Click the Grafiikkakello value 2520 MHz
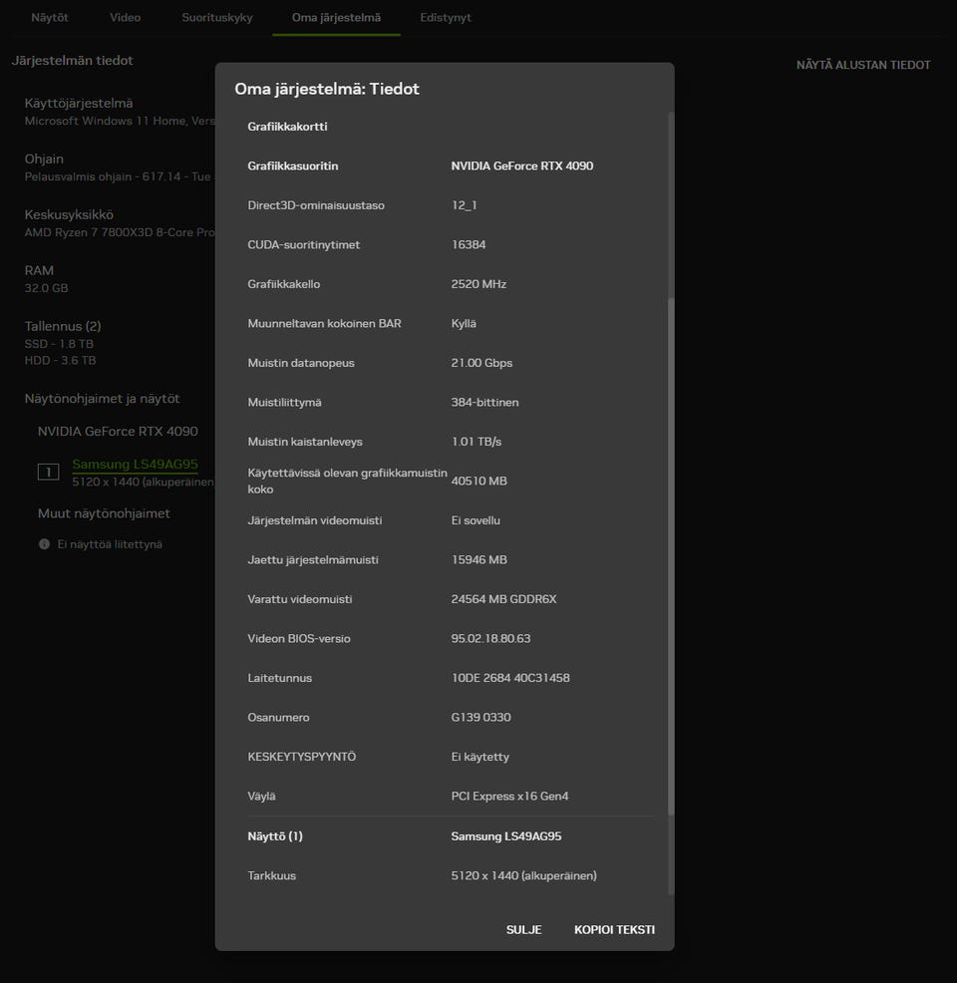The height and width of the screenshot is (983, 957). [x=478, y=284]
